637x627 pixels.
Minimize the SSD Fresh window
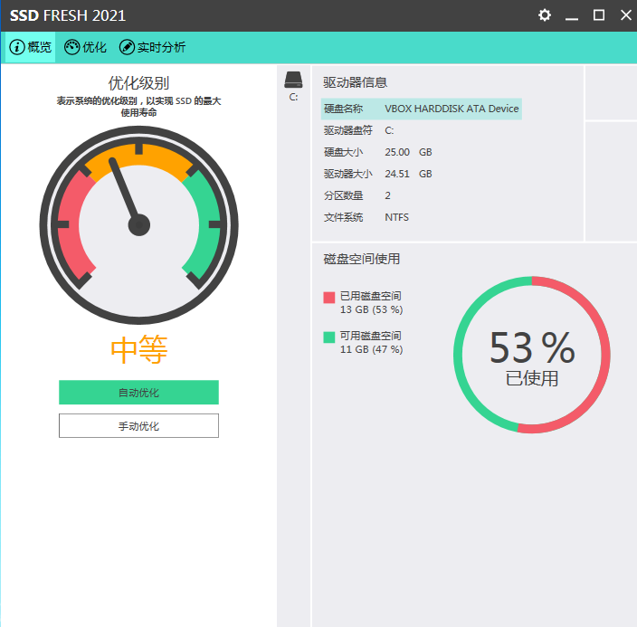[x=572, y=15]
